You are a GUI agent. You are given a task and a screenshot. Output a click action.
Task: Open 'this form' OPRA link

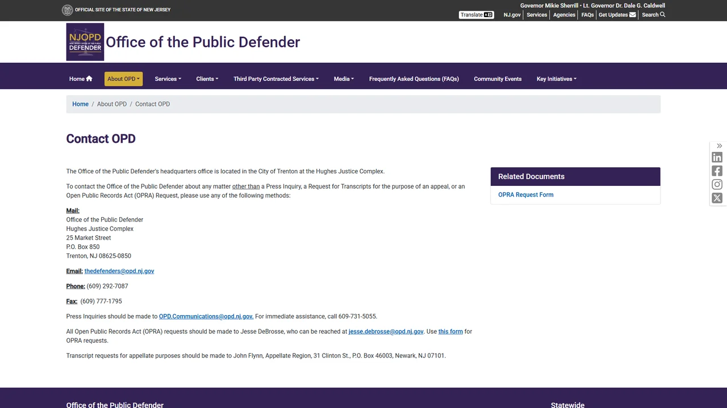tap(450, 331)
